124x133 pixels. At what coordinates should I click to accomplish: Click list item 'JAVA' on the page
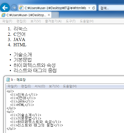[x=19, y=39]
